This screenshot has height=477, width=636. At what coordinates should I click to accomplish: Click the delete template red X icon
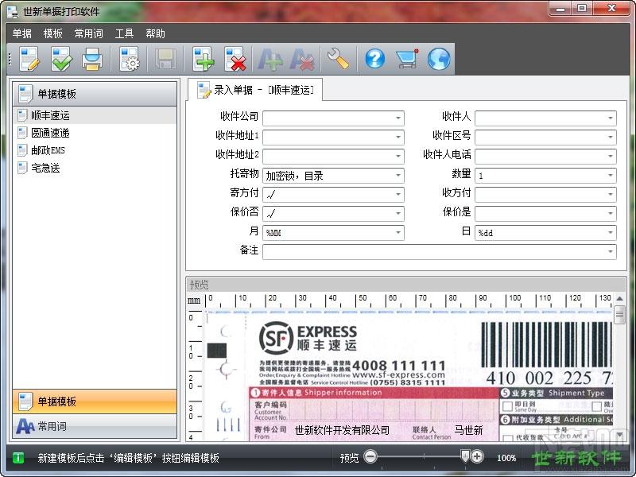click(235, 59)
